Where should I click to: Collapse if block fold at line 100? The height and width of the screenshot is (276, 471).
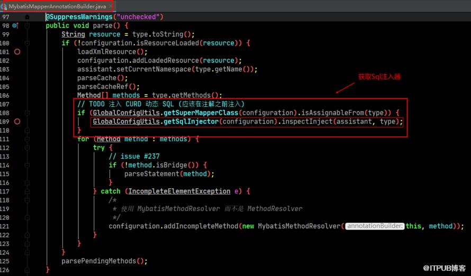tap(28, 43)
